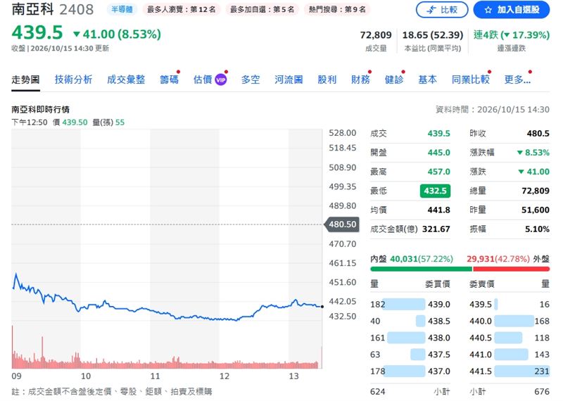The image size is (563, 401).
Task: Open the 同業比較 tab
Action: tap(470, 79)
